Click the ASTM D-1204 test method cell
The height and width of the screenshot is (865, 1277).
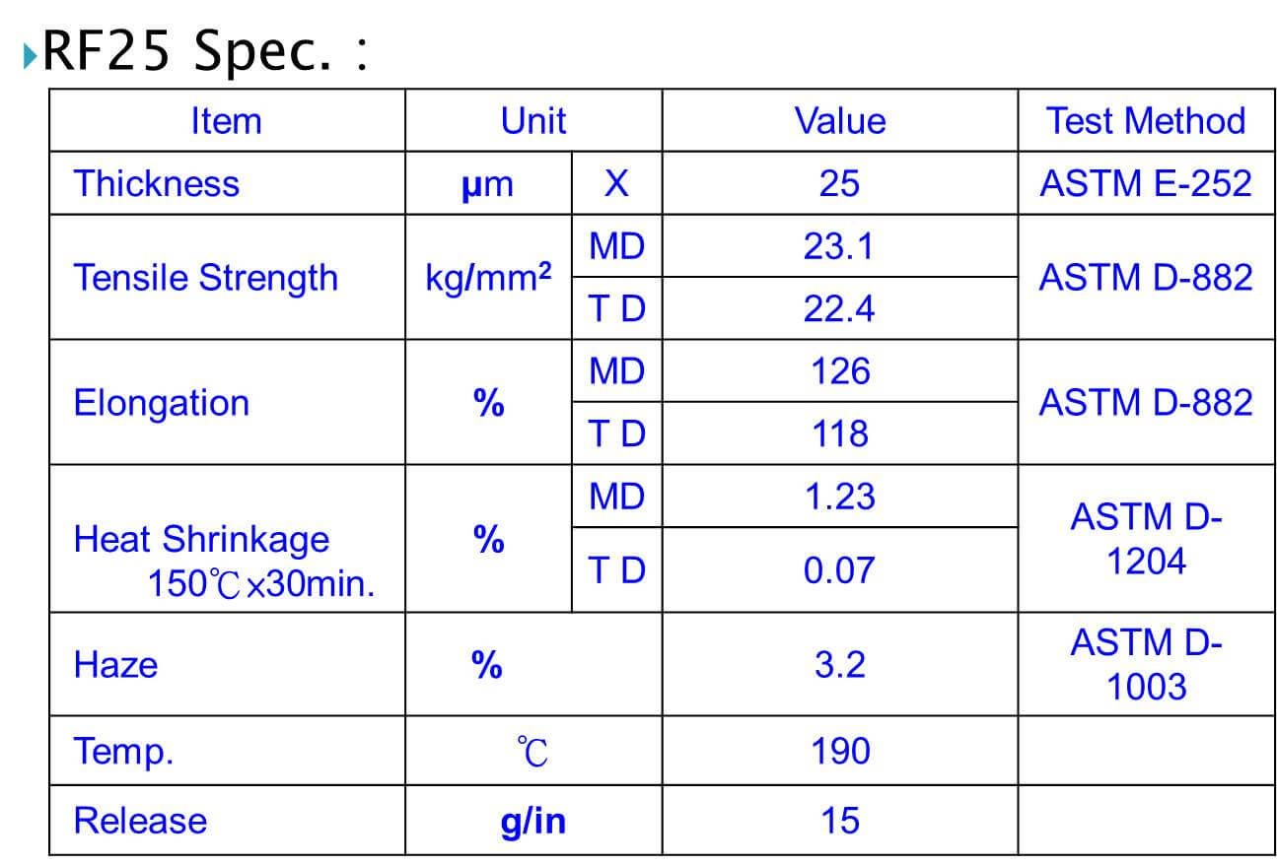coord(1146,539)
